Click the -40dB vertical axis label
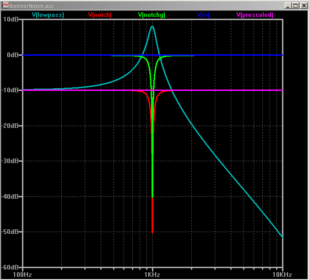309x280 pixels. click(x=10, y=196)
